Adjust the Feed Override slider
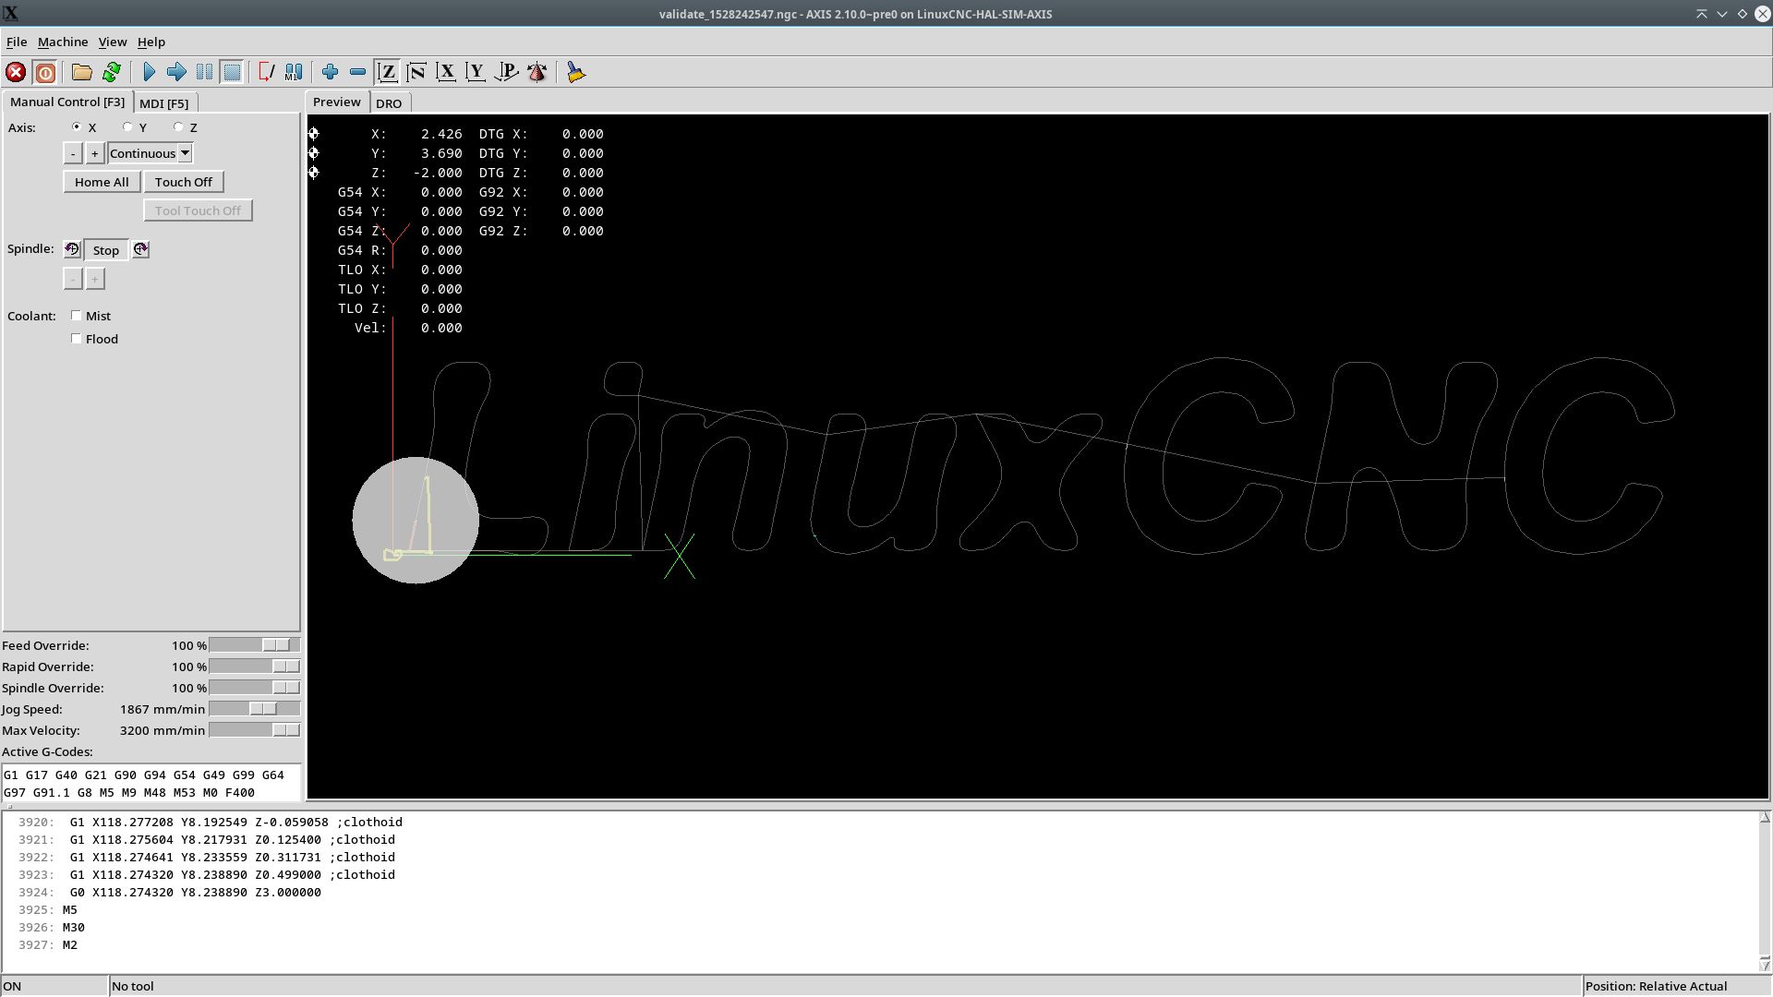The image size is (1773, 997). pyautogui.click(x=255, y=645)
